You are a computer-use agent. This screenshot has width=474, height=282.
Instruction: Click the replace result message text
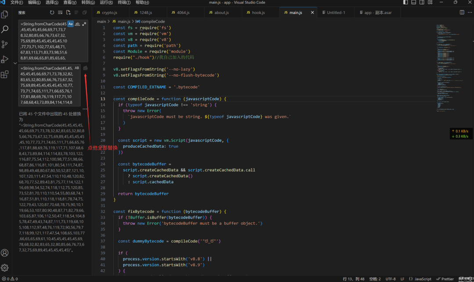click(52, 182)
